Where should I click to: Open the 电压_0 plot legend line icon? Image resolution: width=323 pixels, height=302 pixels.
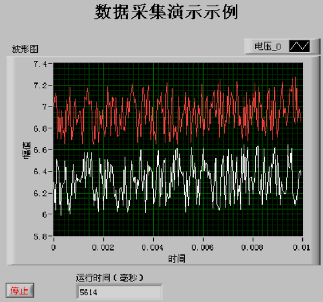pos(299,46)
